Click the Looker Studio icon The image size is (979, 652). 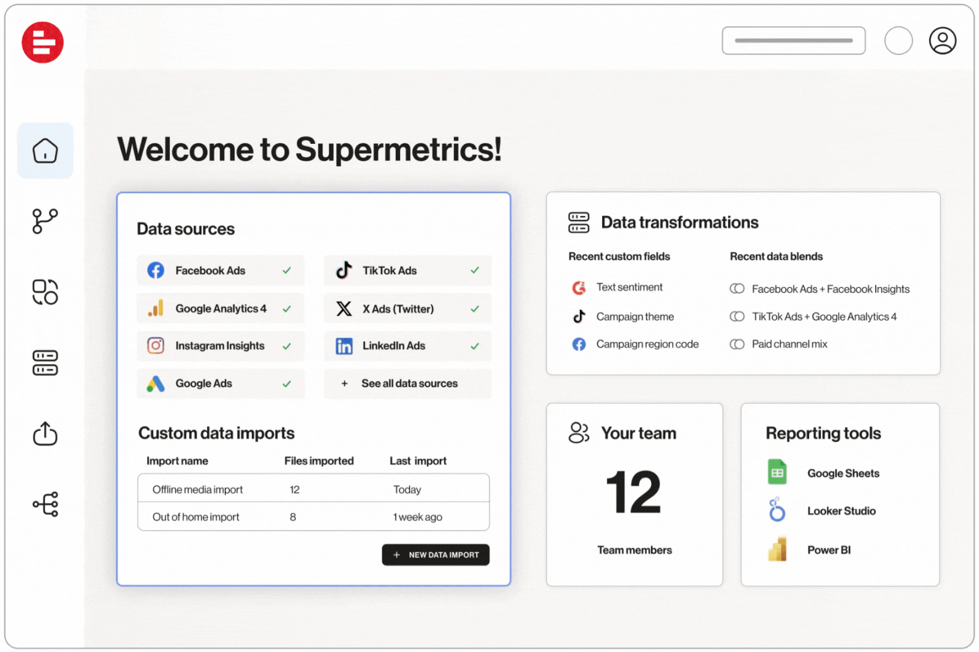(x=777, y=510)
